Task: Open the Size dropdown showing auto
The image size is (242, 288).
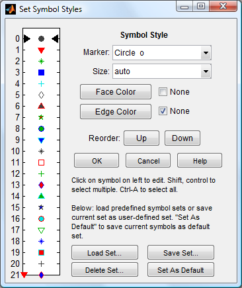Action: [162, 72]
